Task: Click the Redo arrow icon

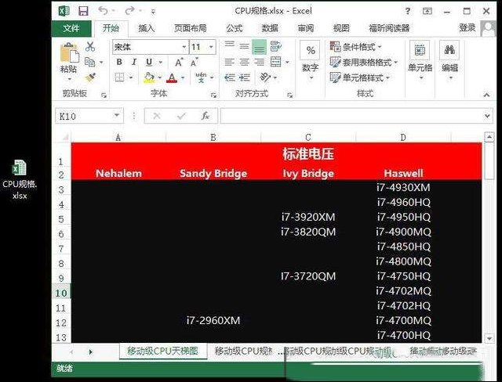Action: tap(129, 10)
